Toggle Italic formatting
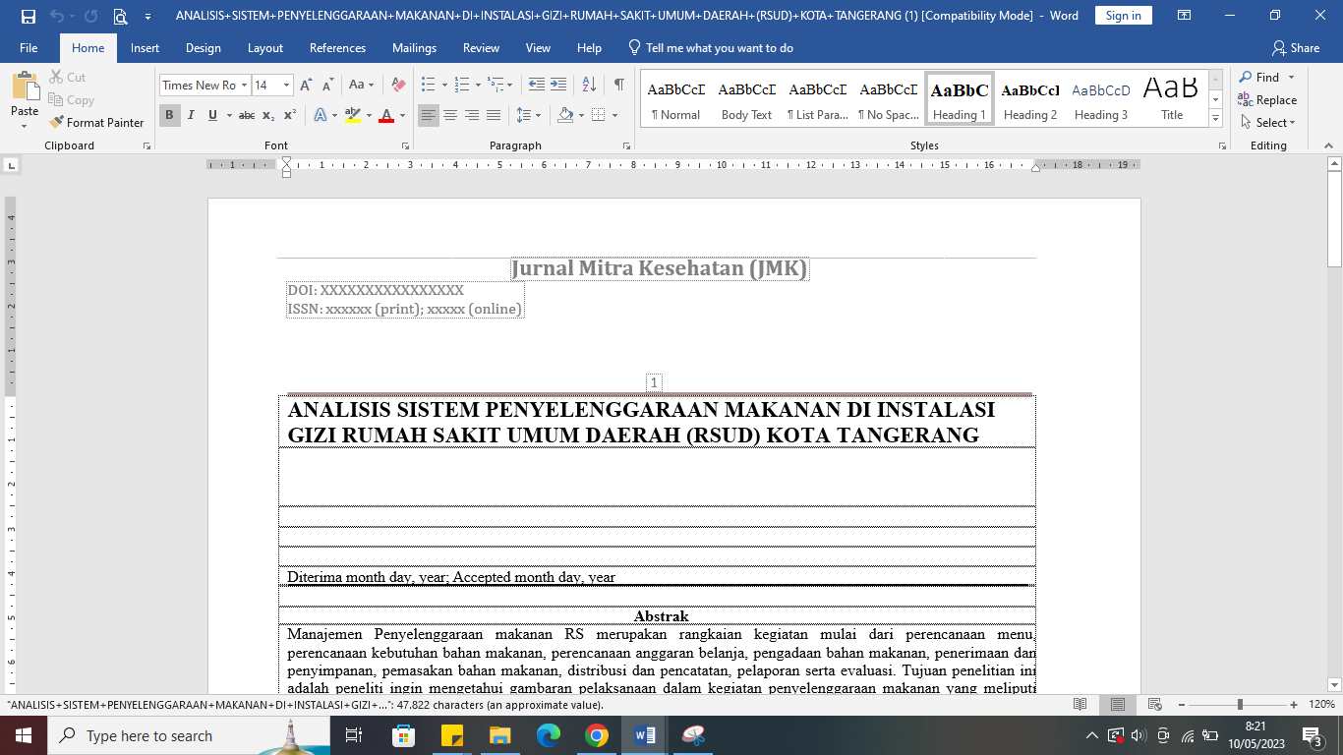The image size is (1343, 755). coord(190,116)
